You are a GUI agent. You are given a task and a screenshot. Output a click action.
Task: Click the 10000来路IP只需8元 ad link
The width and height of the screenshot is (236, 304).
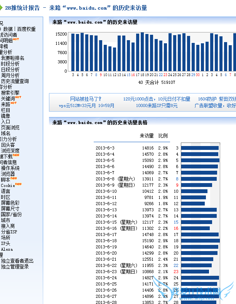tap(157, 105)
